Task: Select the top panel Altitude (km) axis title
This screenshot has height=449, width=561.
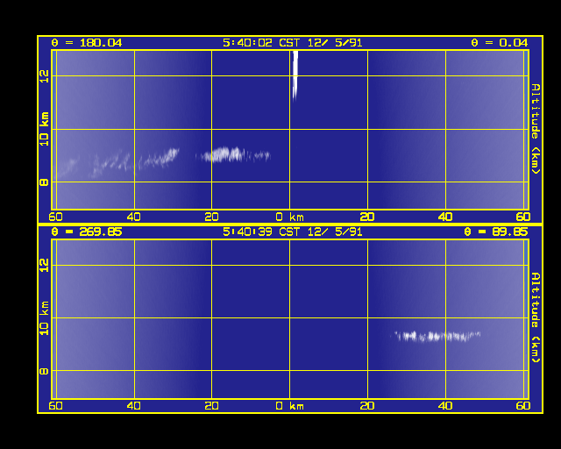Action: (536, 129)
